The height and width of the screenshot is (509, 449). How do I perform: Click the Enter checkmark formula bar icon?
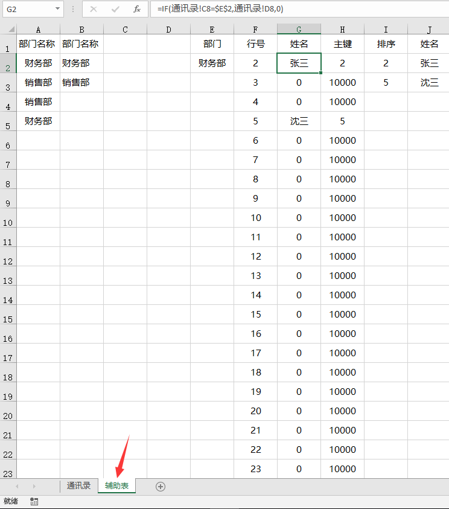[x=115, y=9]
